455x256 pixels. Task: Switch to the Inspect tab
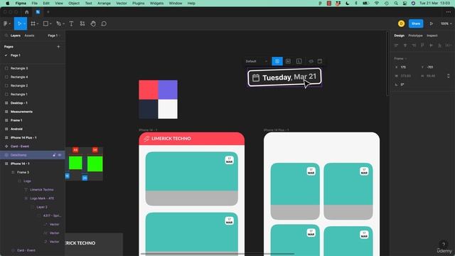432,36
